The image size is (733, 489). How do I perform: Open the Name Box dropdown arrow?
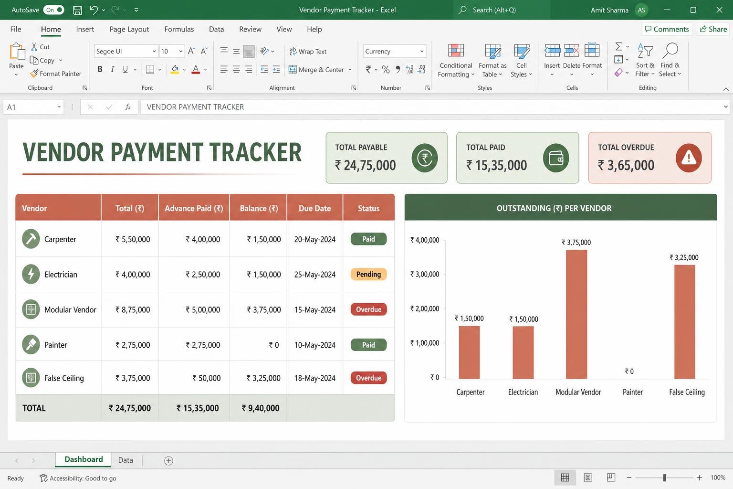(59, 107)
